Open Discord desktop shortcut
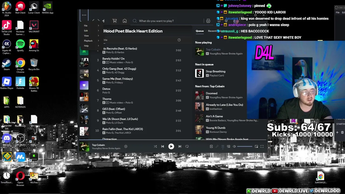This screenshot has height=194, width=345. tap(7, 140)
